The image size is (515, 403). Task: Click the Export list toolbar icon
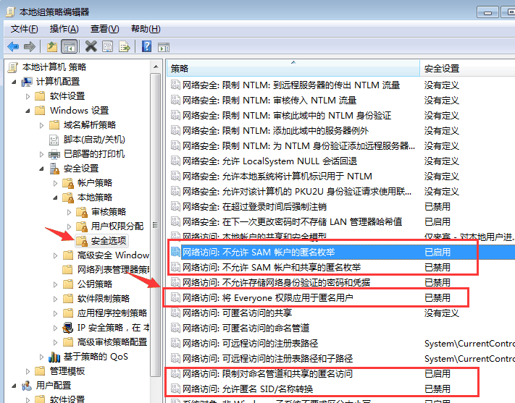click(125, 46)
